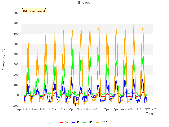The width and height of the screenshot is (169, 127).
Task: Click the LE peak near 450 on Apr 14
Action: (73, 49)
